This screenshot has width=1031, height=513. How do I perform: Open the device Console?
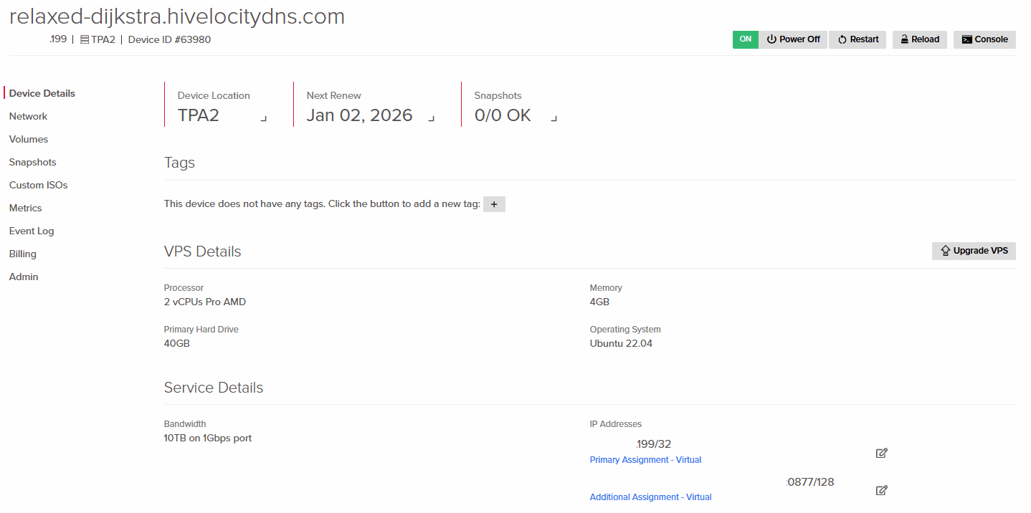click(x=984, y=39)
